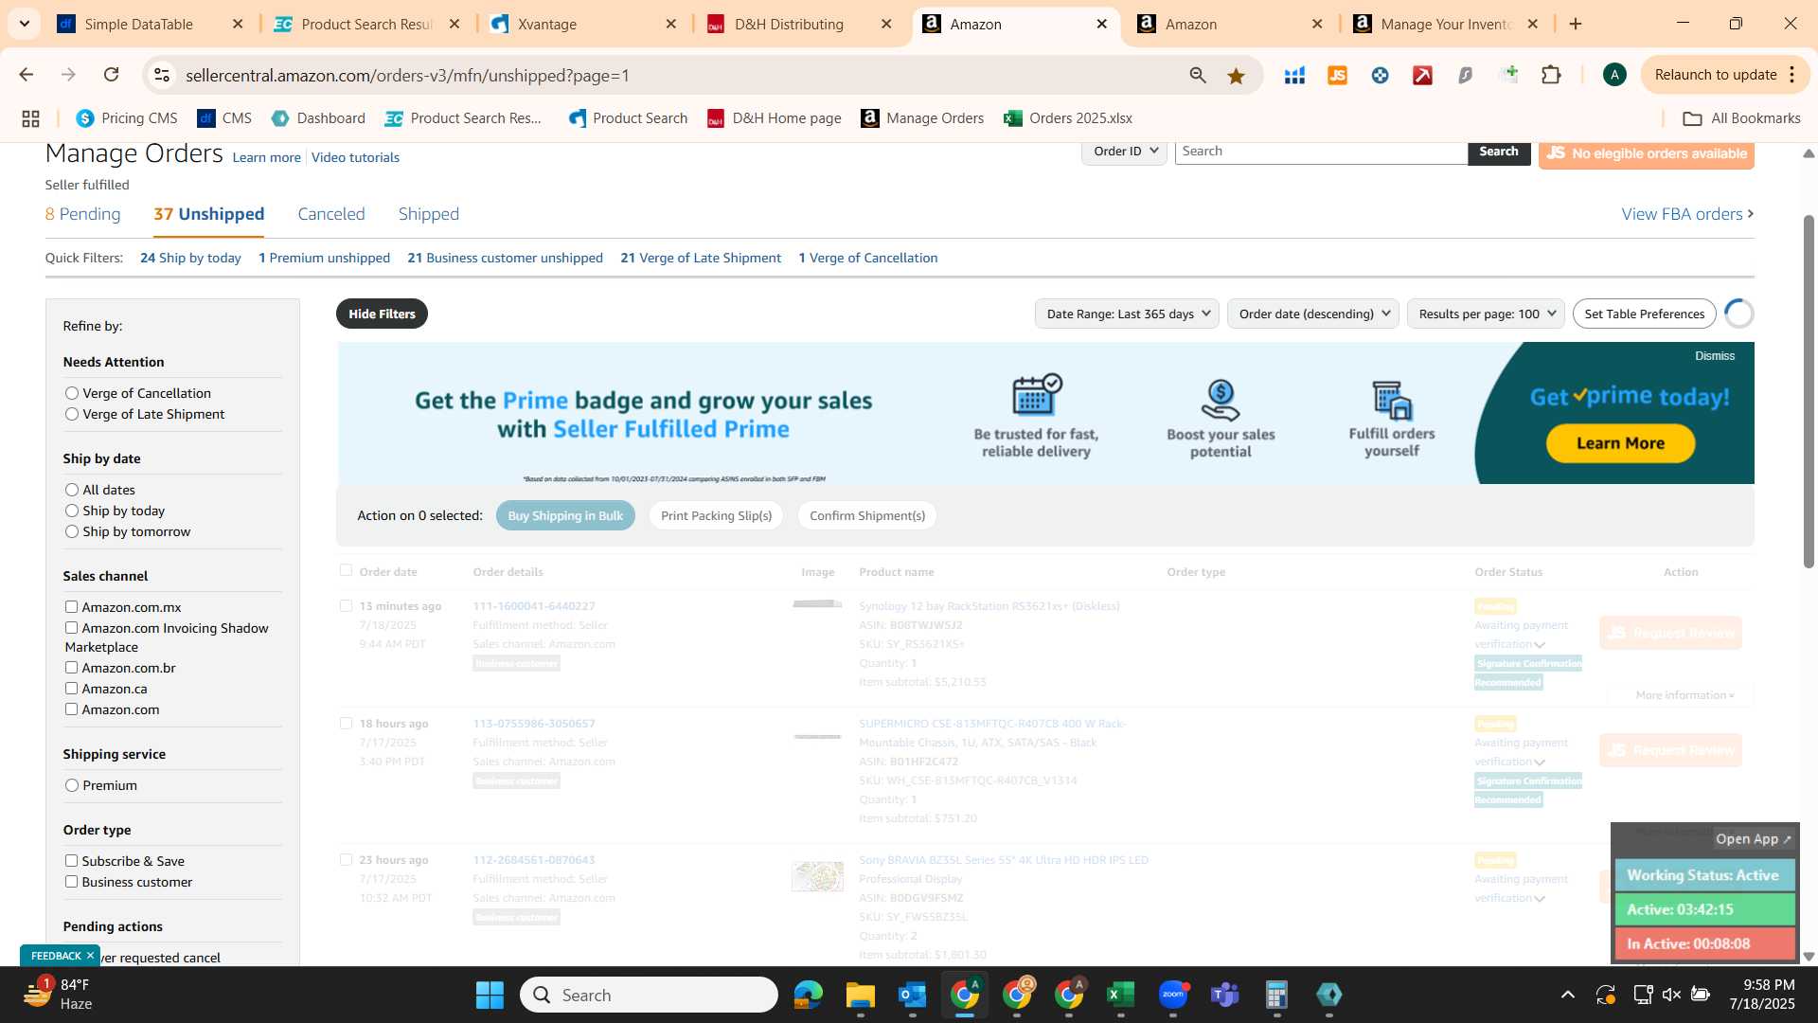Open the red arrow extension icon
This screenshot has height=1023, width=1818.
coord(1422,75)
